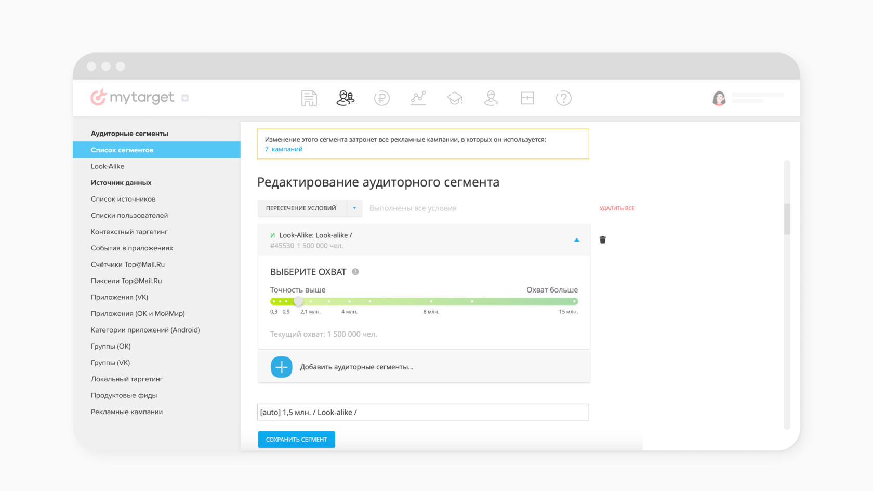Open Список источников in sidebar
Image resolution: width=873 pixels, height=491 pixels.
tap(123, 199)
